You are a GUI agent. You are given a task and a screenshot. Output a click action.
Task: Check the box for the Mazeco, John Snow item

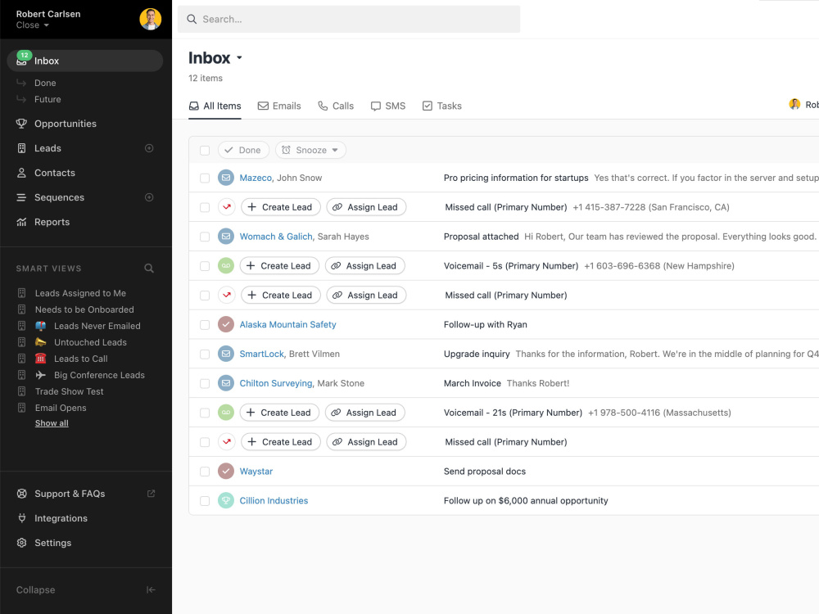pyautogui.click(x=205, y=178)
